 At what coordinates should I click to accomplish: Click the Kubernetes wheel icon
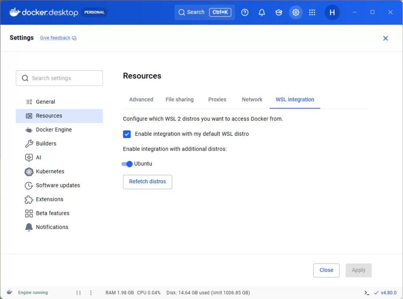(29, 172)
